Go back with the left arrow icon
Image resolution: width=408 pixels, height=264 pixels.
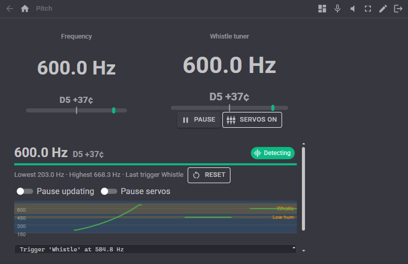(10, 9)
